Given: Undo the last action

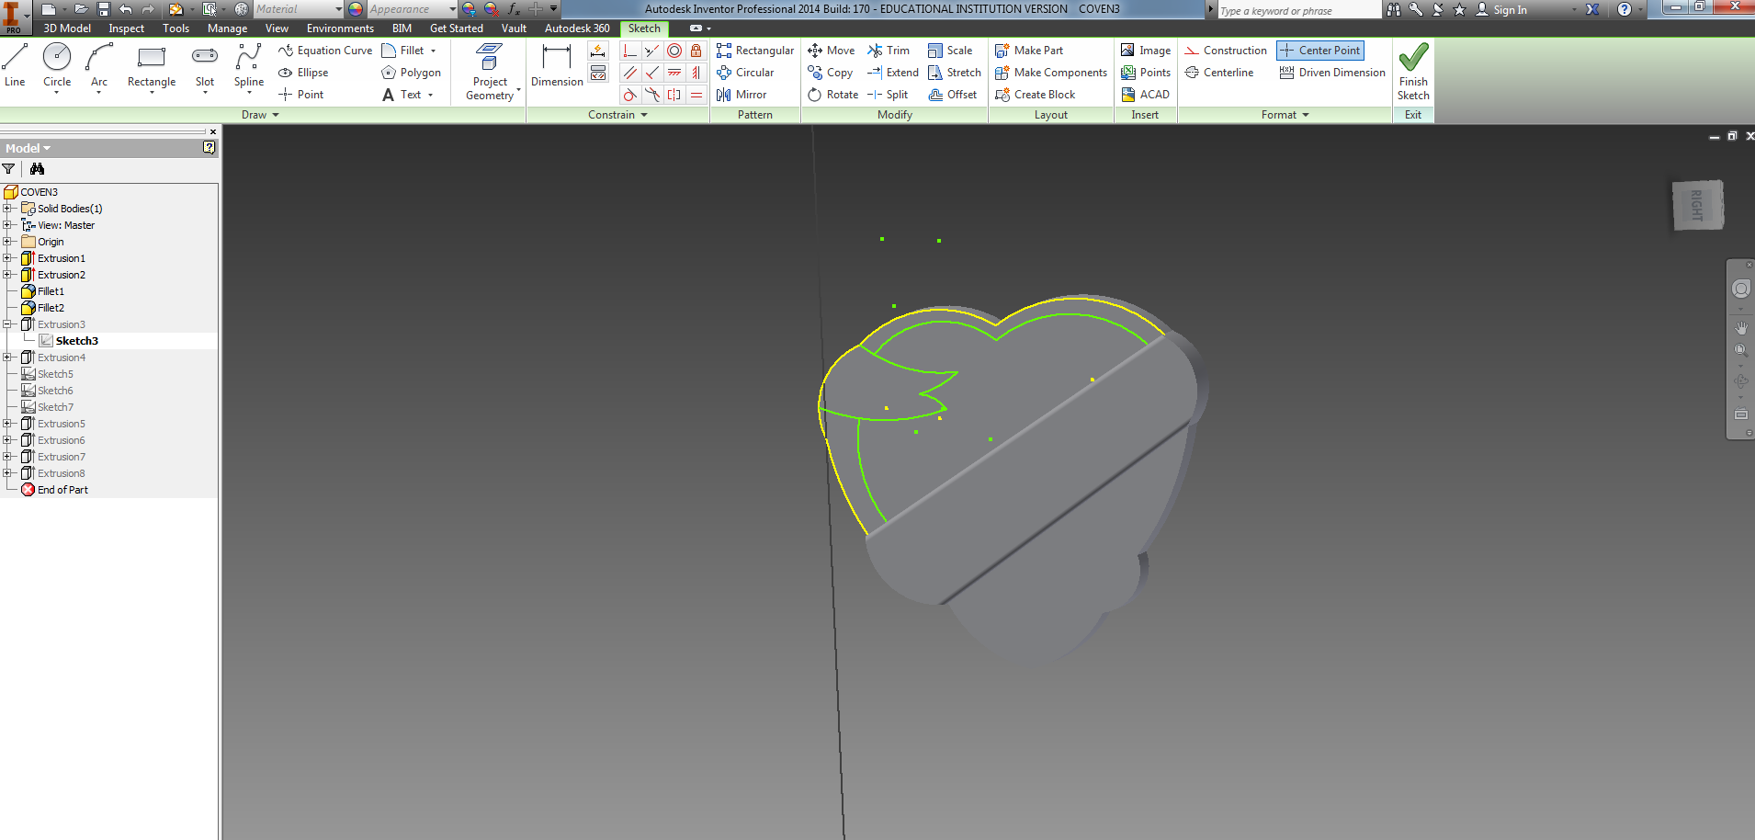Looking at the screenshot, I should 126,9.
